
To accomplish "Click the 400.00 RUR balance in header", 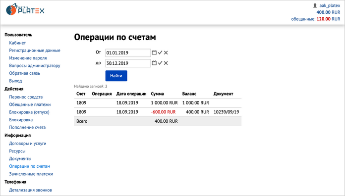I will pos(328,12).
